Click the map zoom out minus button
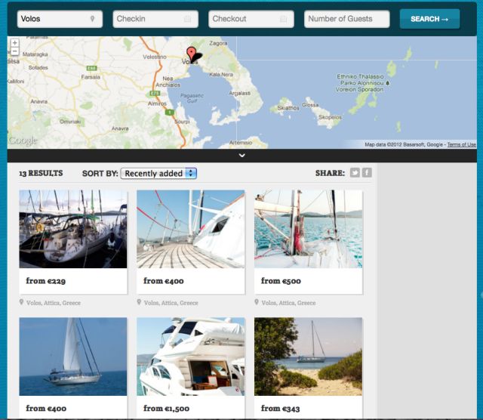Viewport: 483px width, 420px height. point(14,51)
